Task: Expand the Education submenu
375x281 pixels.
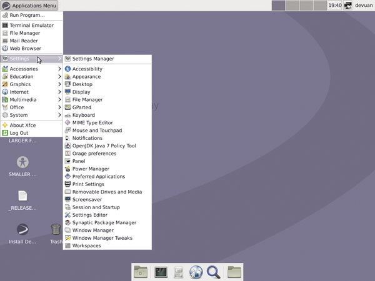Action: pos(32,76)
